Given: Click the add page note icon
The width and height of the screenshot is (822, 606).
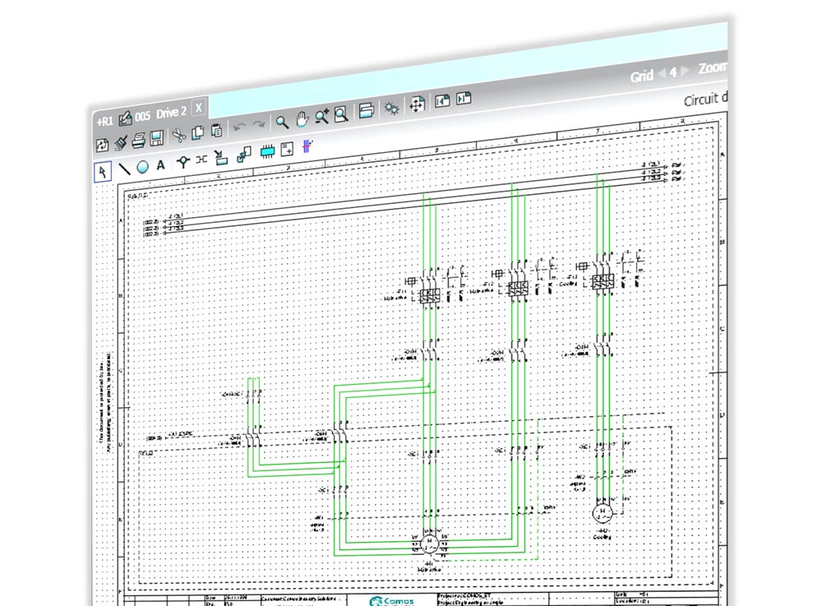Looking at the screenshot, I should [x=287, y=150].
